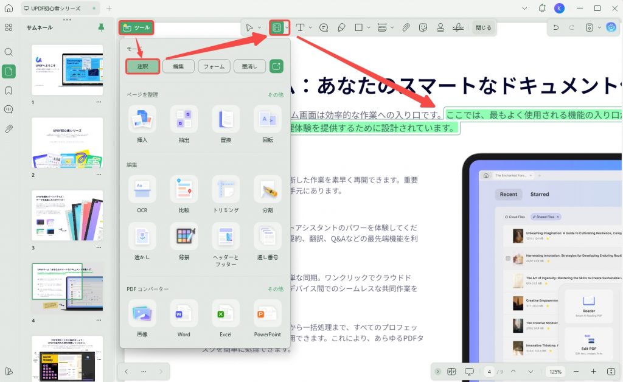Select the cursor/select tool

[249, 27]
